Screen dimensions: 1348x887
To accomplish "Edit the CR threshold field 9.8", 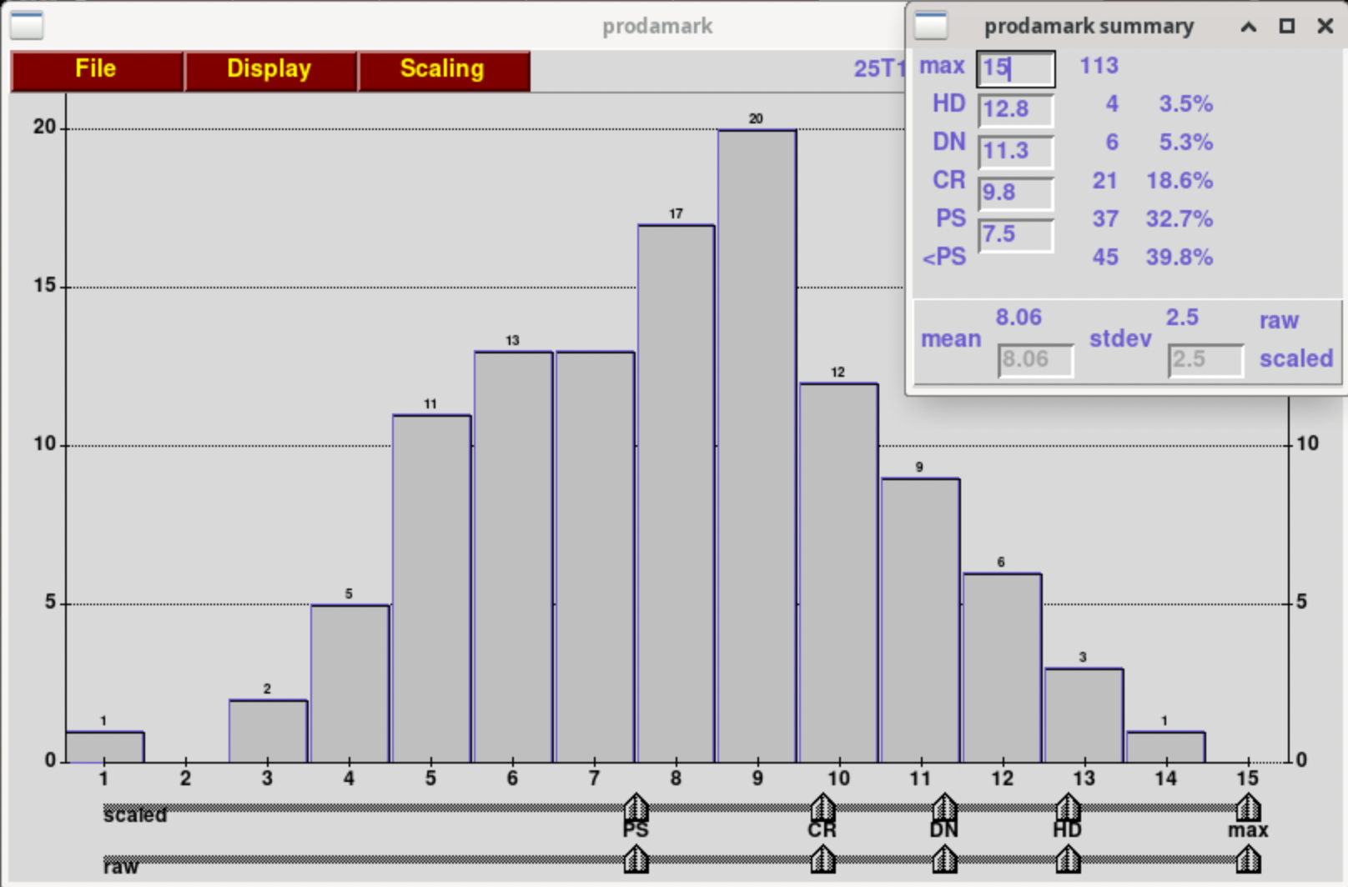I will pyautogui.click(x=1015, y=193).
